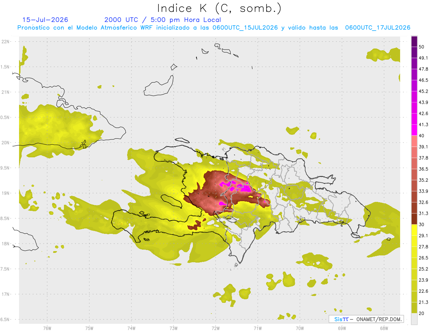Click the "68W" longitude label
The width and height of the screenshot is (431, 333).
384,328
